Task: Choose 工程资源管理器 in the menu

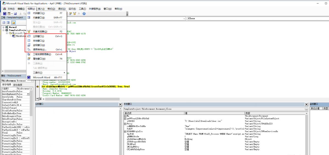Action: pos(46,54)
